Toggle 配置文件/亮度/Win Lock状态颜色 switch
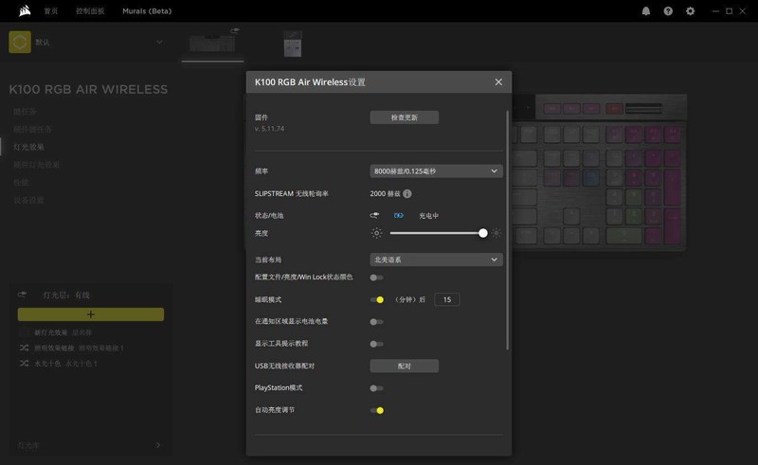 [376, 277]
